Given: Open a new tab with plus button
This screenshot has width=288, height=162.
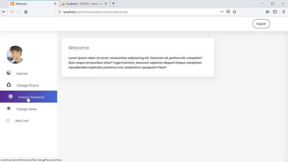Looking at the screenshot, I should [x=113, y=4].
